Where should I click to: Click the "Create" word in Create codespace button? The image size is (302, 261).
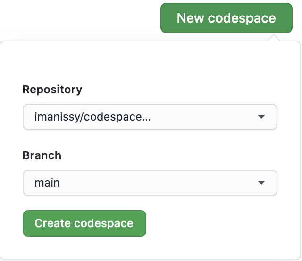[51, 223]
